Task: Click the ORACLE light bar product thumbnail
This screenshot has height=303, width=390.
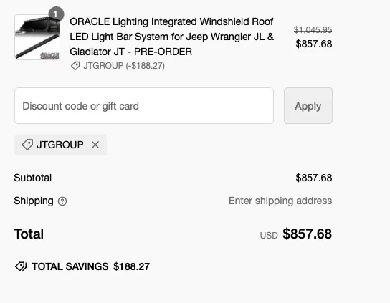Action: click(37, 37)
